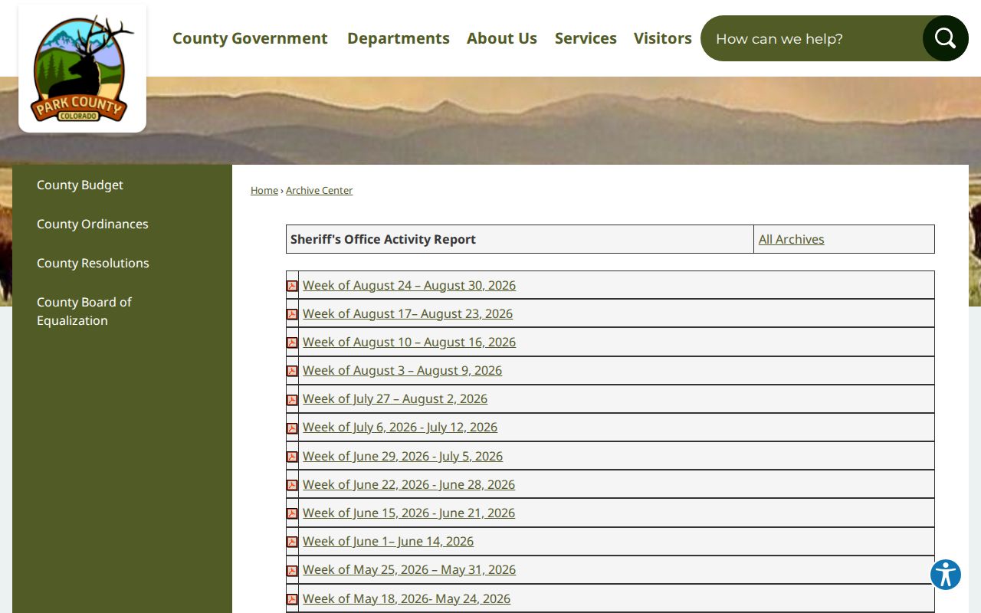The width and height of the screenshot is (981, 613).
Task: Open Week of July 27 – August 2, 2026 report
Action: (x=395, y=398)
